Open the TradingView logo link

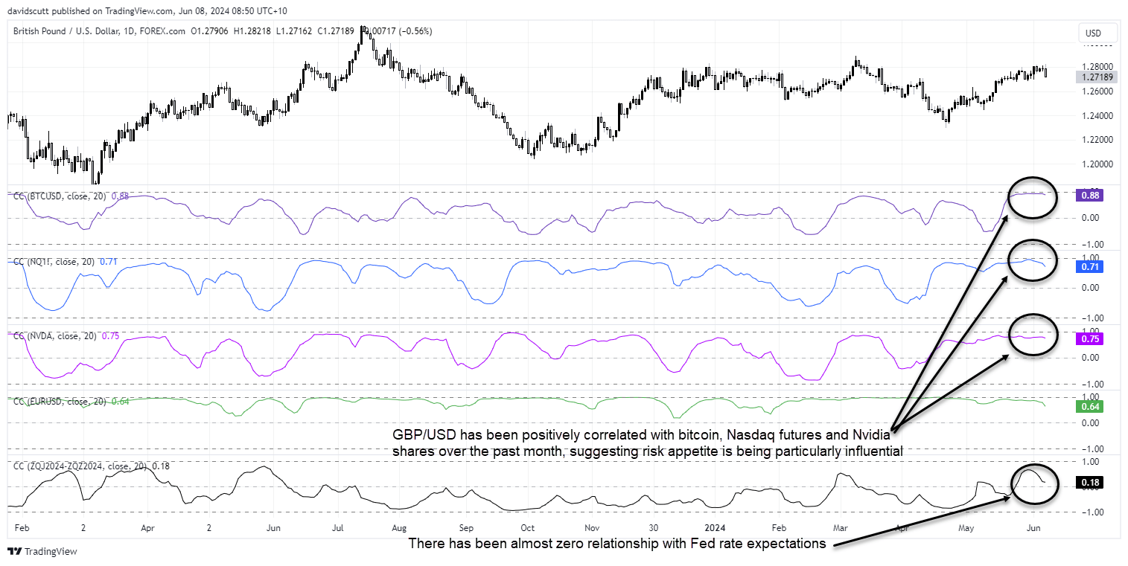tap(42, 552)
